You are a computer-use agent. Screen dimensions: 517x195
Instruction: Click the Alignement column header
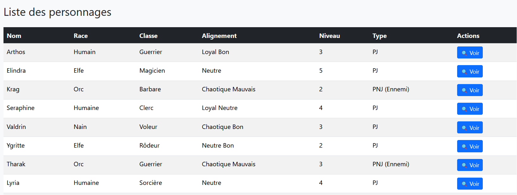219,36
